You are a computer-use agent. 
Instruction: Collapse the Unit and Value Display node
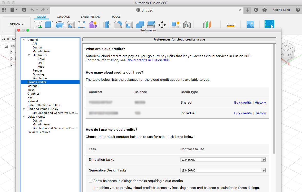tap(24, 109)
